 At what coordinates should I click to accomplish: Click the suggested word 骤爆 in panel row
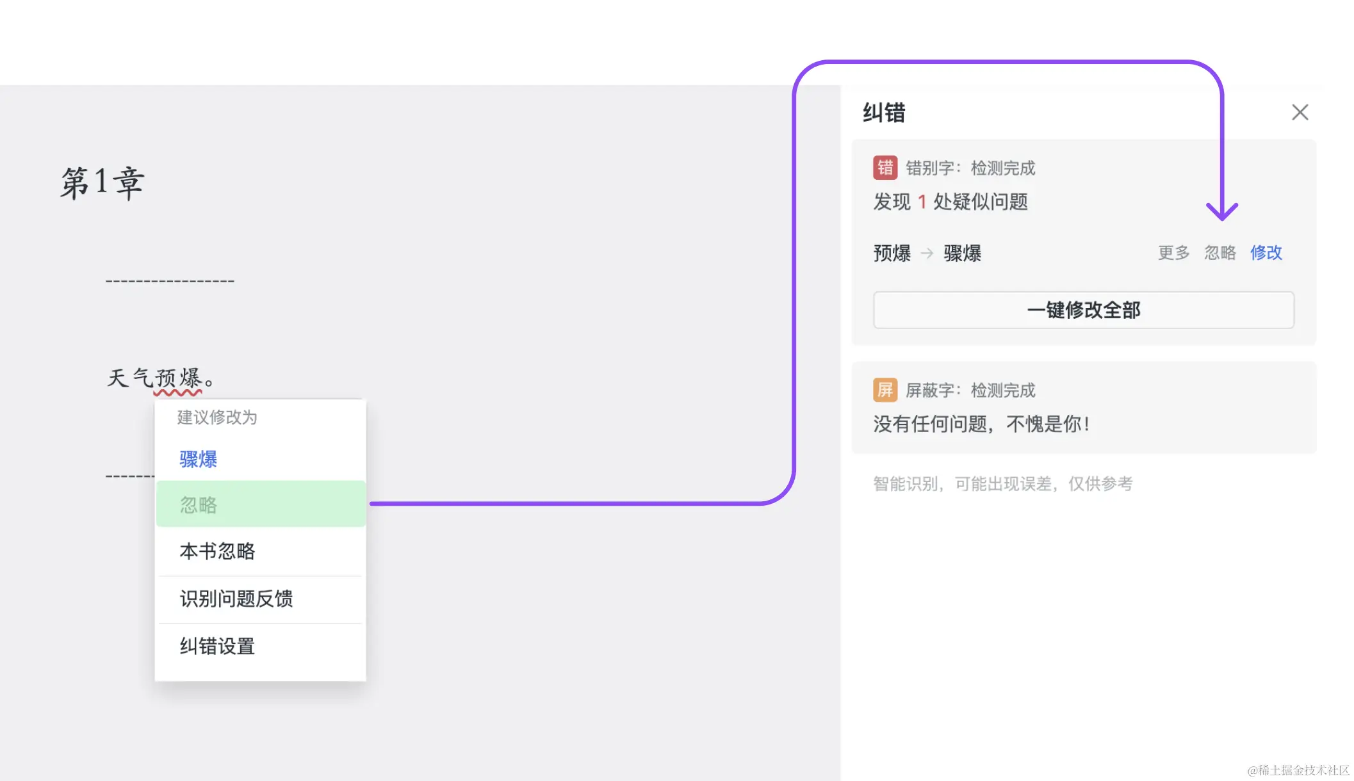tap(962, 254)
